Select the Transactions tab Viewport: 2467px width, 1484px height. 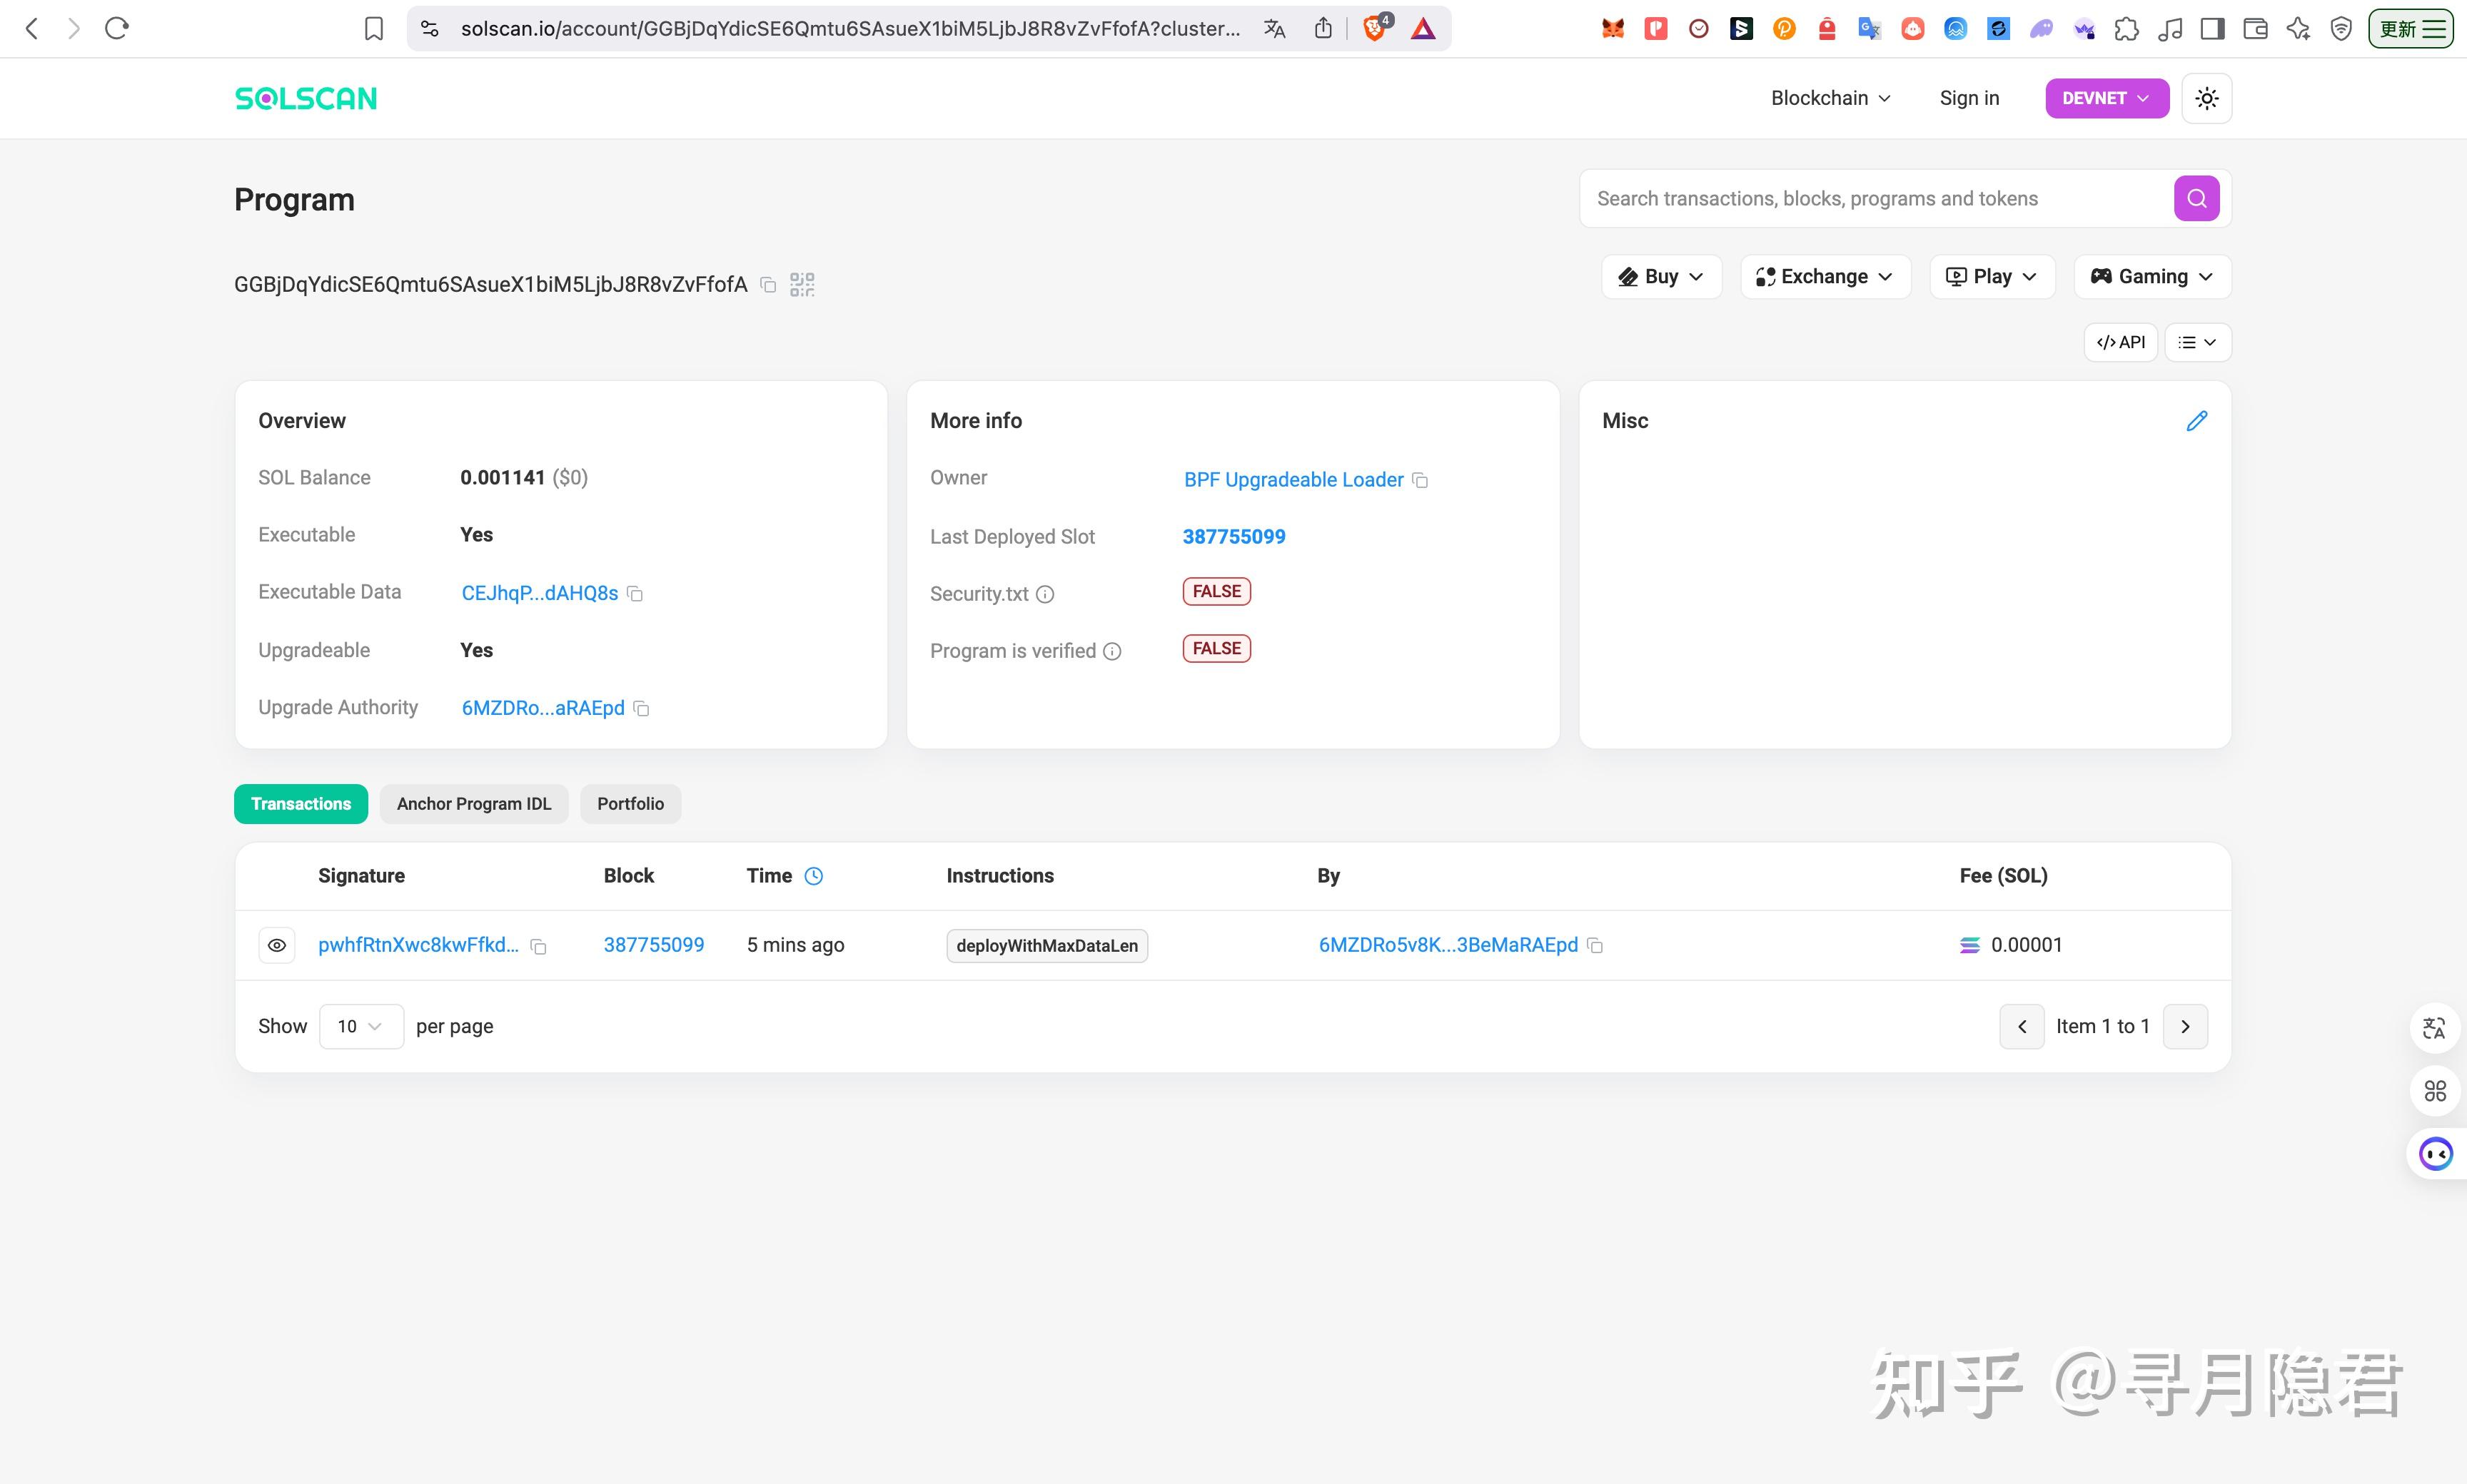301,804
